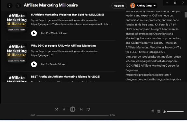The image size is (187, 122).
Task: Click the Affiliate Marketing Millionaire header title
Action: tap(51, 5)
